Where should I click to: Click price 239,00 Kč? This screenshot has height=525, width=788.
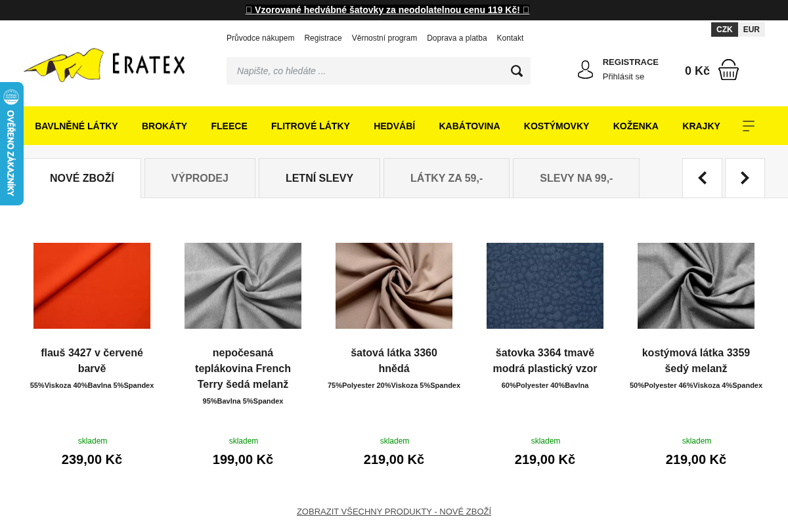[92, 459]
